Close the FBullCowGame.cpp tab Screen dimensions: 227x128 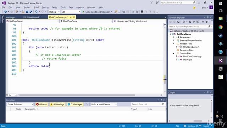click(x=74, y=17)
